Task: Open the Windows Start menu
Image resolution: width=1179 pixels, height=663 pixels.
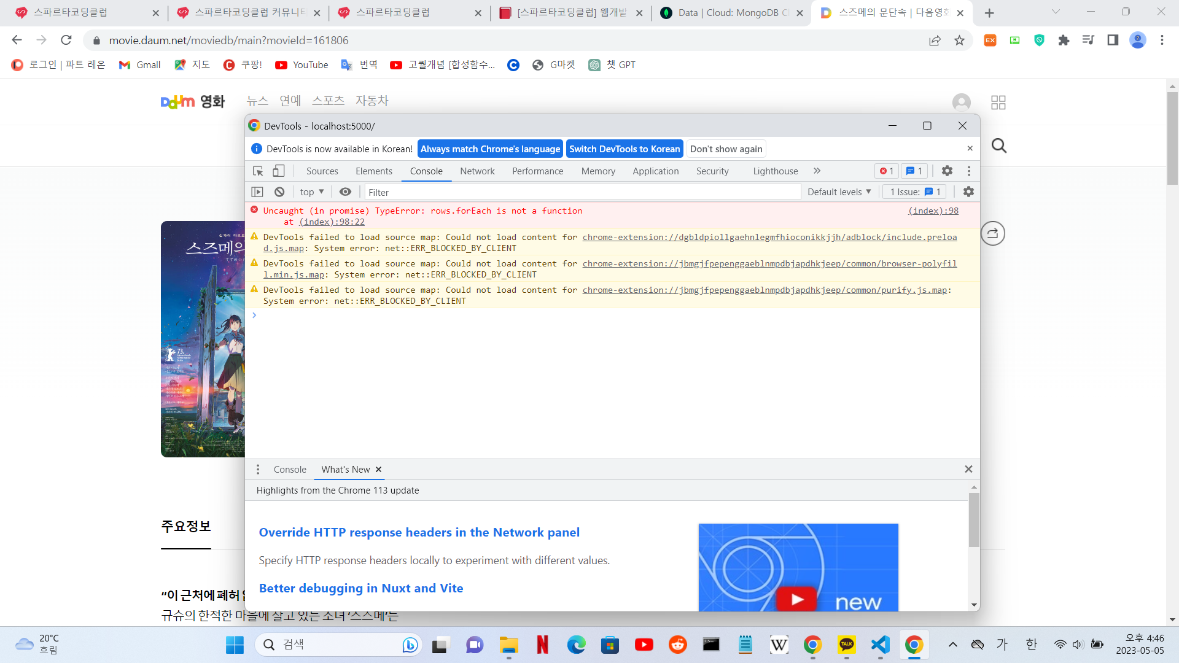Action: pyautogui.click(x=235, y=645)
